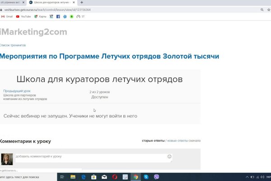Viewport: 271px width, 181px height.
Task: Open Viber from the taskbar
Action: click(157, 177)
